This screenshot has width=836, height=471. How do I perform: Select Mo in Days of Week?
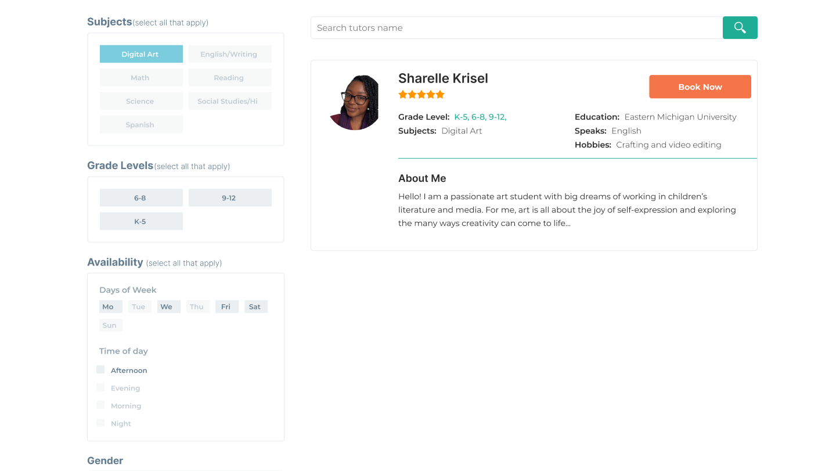[x=110, y=307]
